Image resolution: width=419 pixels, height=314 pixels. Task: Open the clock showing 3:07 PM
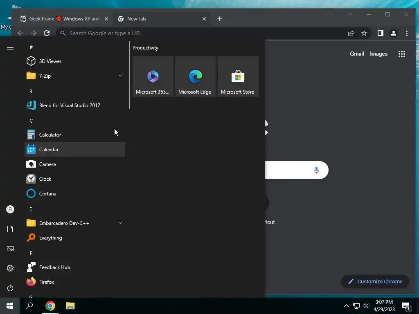coord(384,306)
